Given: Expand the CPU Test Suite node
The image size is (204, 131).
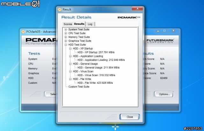Looking at the screenshot, I should pos(66,33).
